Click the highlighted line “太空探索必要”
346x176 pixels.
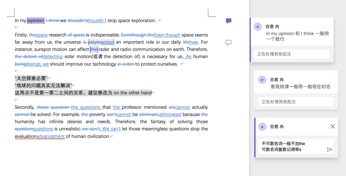[31, 78]
